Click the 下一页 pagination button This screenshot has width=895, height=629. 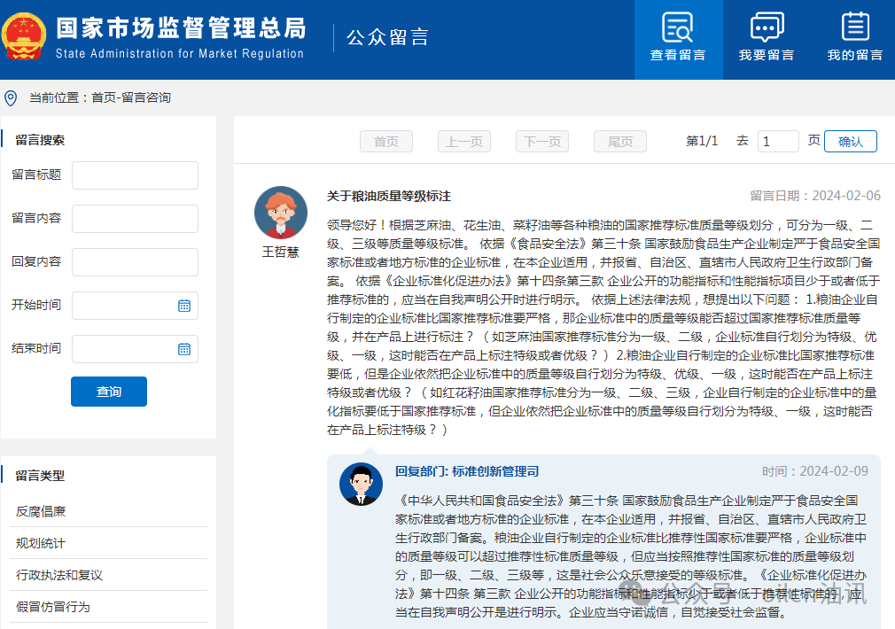pos(541,141)
